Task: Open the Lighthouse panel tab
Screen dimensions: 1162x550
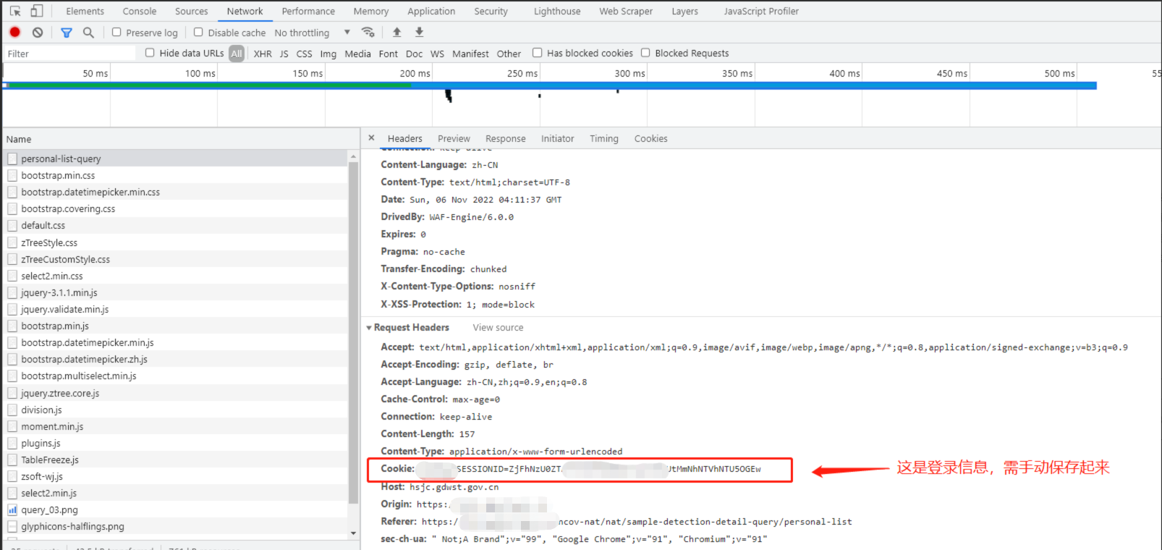Action: coord(557,11)
